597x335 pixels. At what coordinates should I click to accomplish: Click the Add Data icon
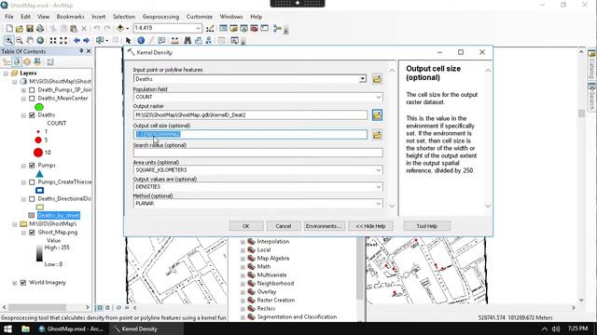(x=120, y=29)
